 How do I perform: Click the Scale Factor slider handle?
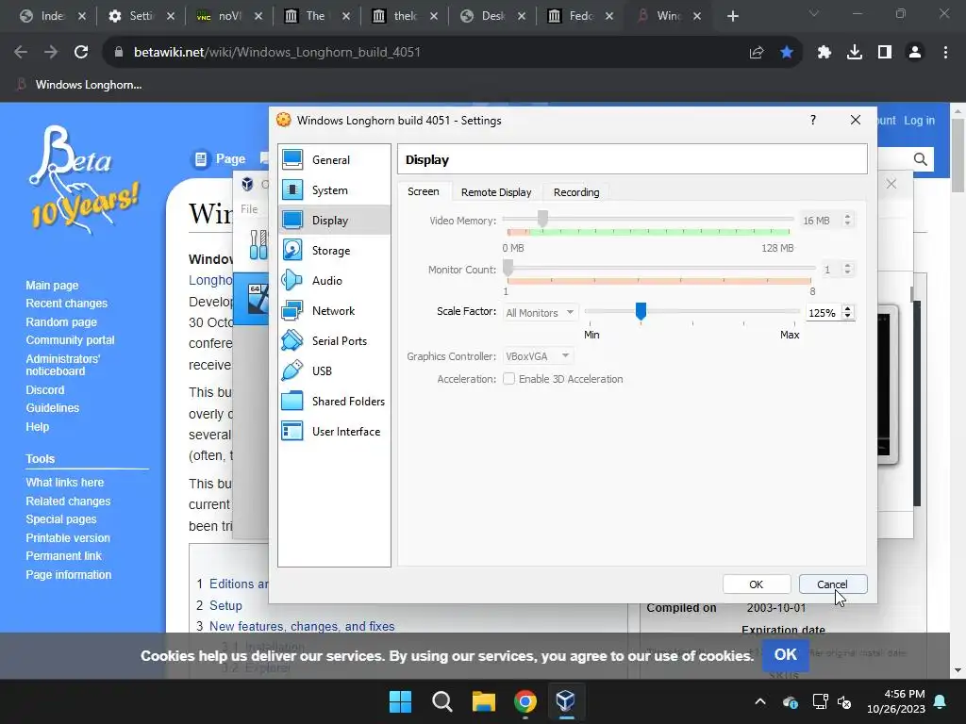(x=641, y=311)
